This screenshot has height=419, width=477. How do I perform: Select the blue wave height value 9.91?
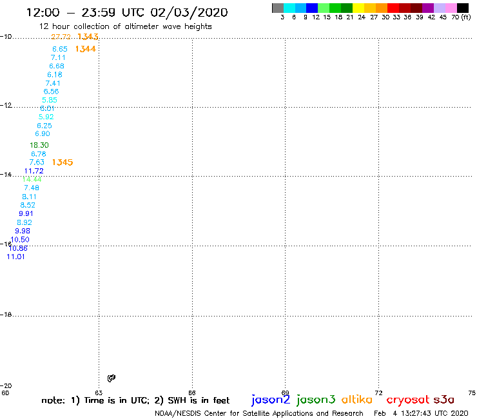click(26, 213)
